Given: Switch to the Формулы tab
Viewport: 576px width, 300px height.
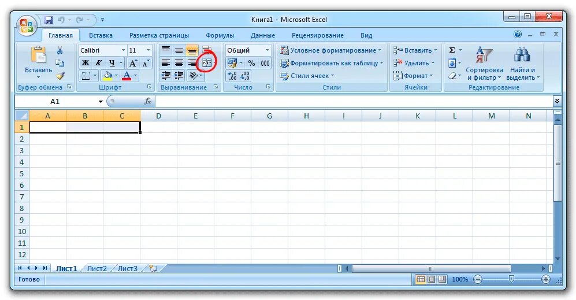Looking at the screenshot, I should point(220,35).
